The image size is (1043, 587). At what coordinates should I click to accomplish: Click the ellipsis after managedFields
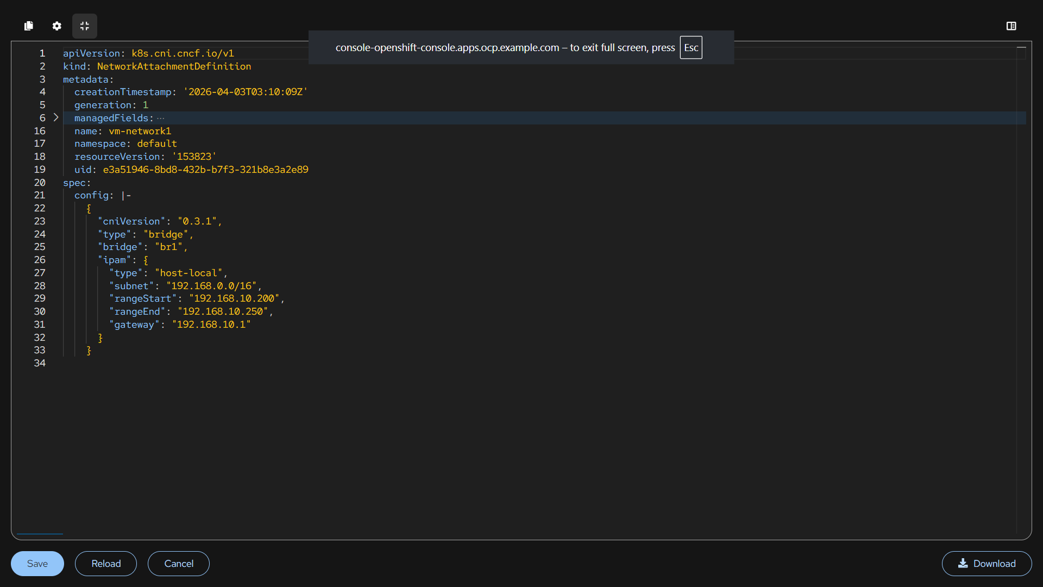pyautogui.click(x=161, y=118)
